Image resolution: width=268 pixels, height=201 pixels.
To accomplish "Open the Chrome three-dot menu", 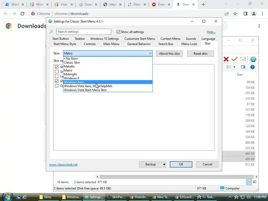I will click(262, 14).
